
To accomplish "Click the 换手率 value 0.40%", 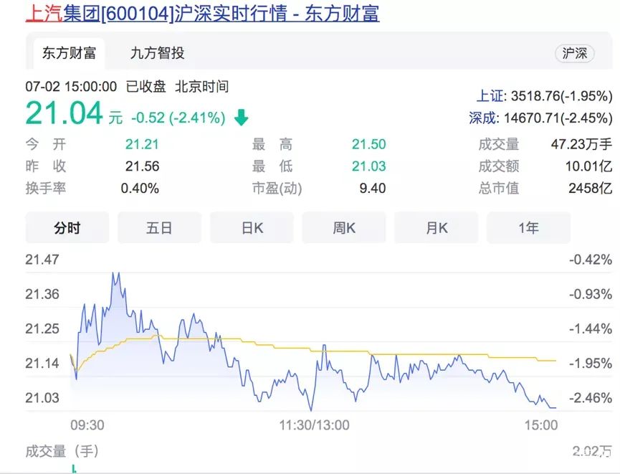I will pyautogui.click(x=140, y=189).
